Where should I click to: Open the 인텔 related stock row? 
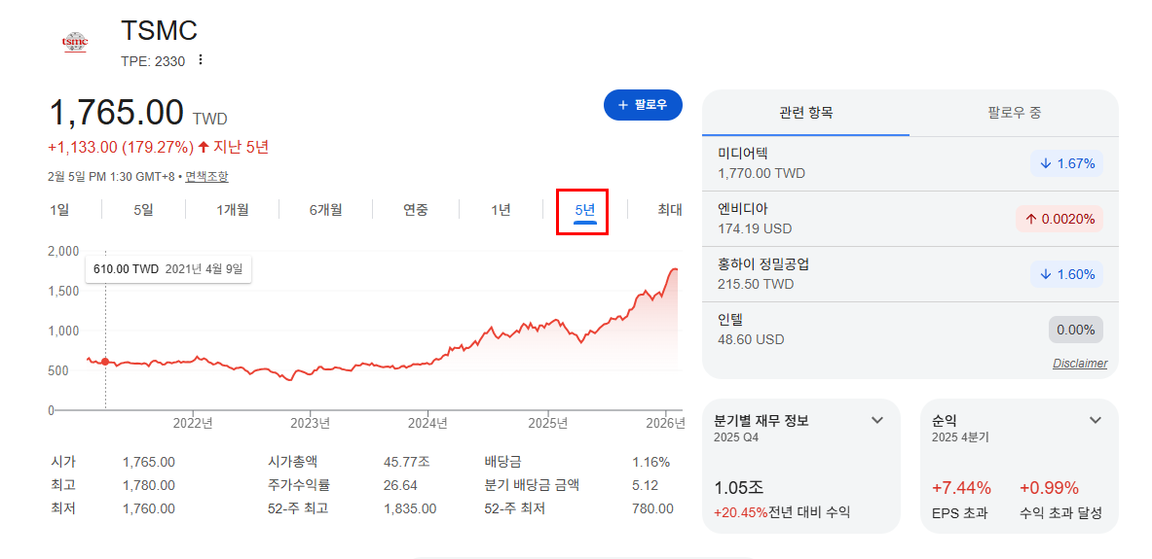coord(910,329)
